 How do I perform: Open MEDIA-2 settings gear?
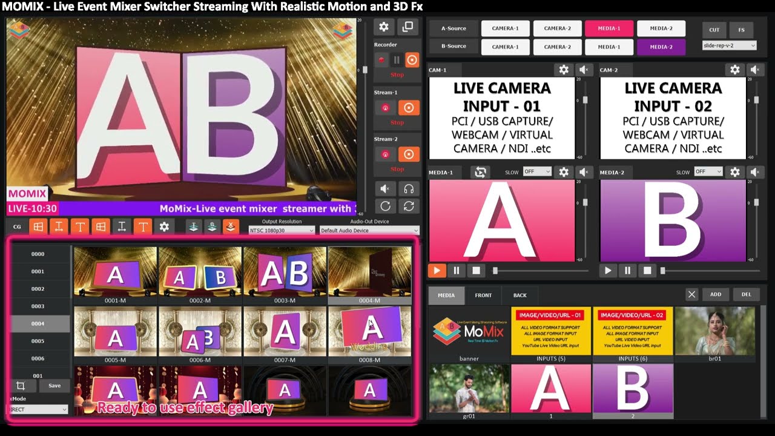pyautogui.click(x=735, y=172)
